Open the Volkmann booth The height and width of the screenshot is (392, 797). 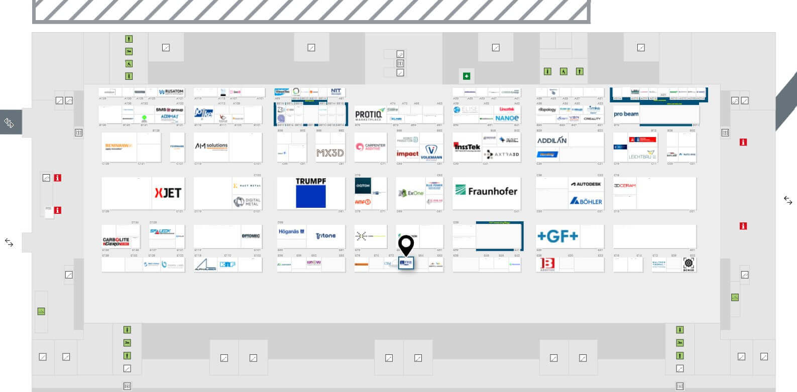[431, 153]
